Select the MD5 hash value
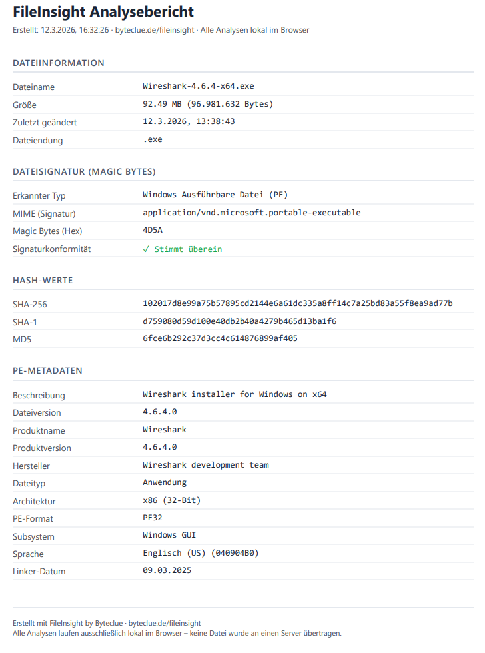 coord(220,338)
